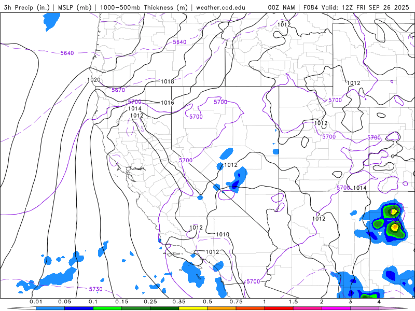Click the dark blue 0.05–0.1 legend swatch
Viewport: 415px width, 311px height.
[79, 308]
